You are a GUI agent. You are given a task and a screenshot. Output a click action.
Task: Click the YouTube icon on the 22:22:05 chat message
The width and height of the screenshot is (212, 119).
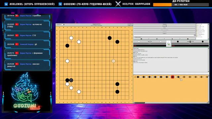point(17,24)
